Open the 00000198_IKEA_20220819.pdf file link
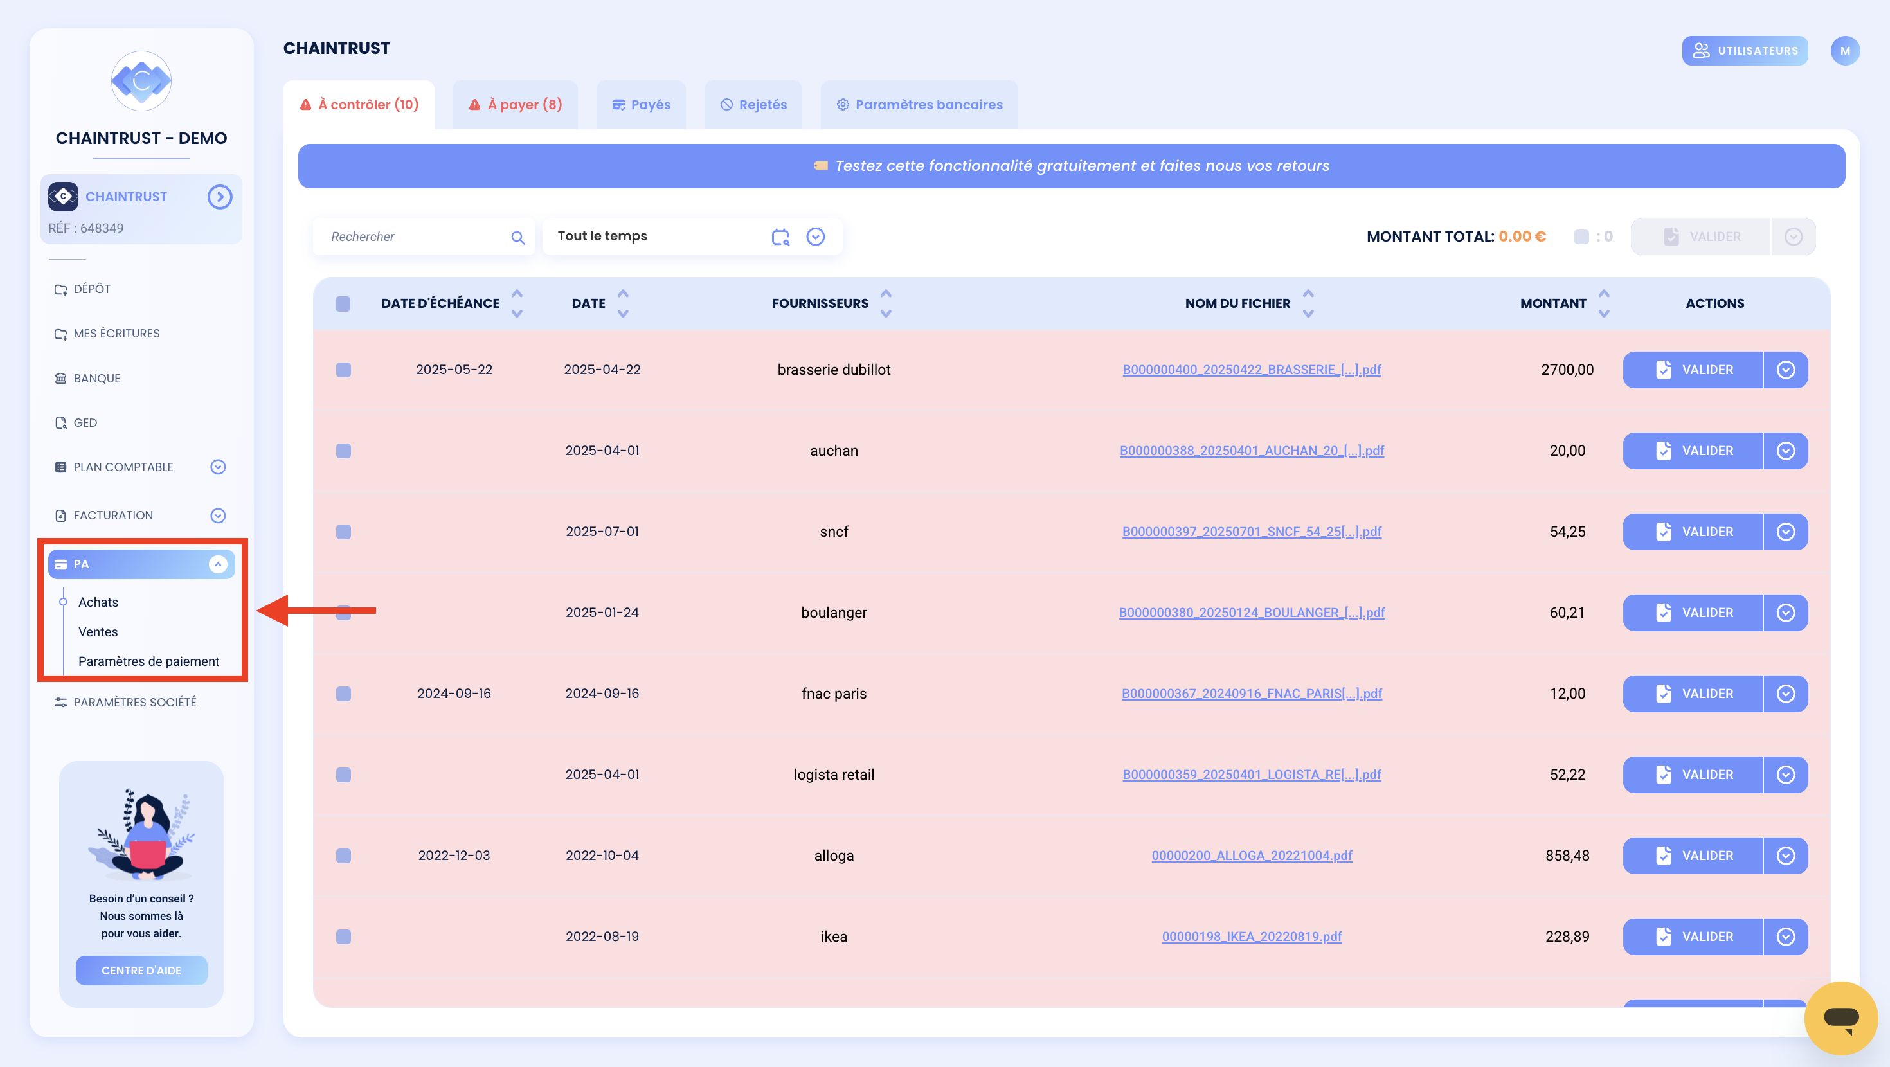Viewport: 1890px width, 1067px height. click(1252, 937)
